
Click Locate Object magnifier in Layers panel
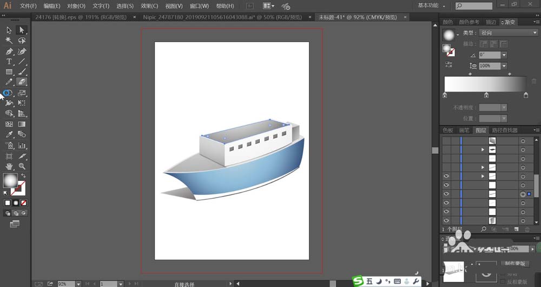pos(483,229)
